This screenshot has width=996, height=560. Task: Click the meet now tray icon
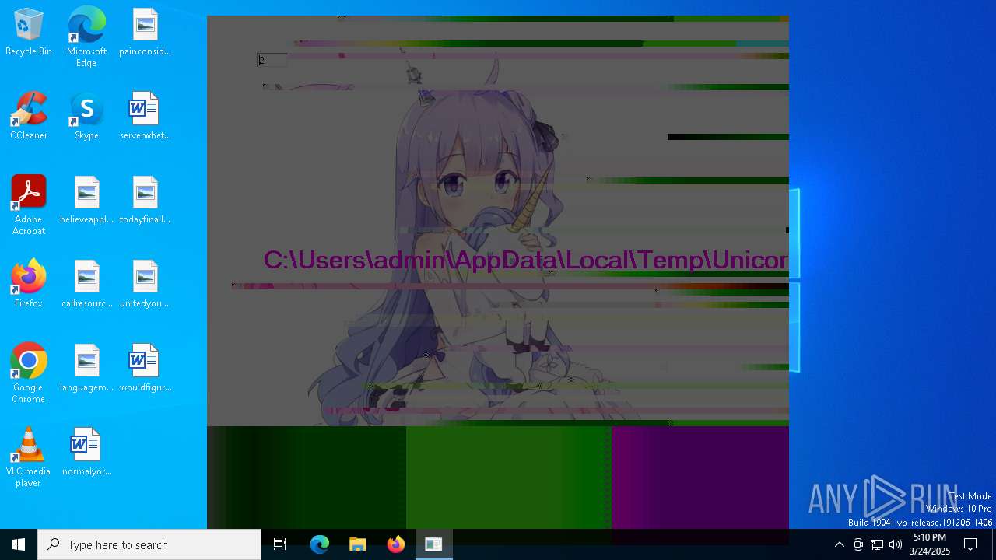pyautogui.click(x=858, y=544)
